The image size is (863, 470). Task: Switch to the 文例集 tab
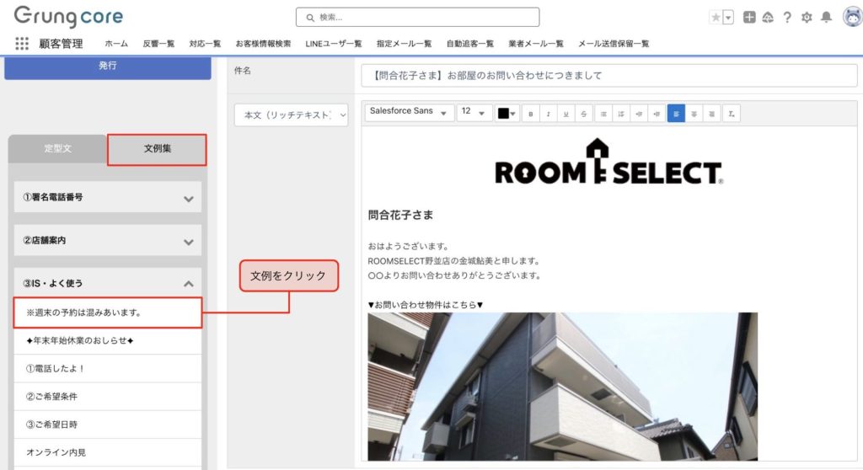tap(157, 149)
